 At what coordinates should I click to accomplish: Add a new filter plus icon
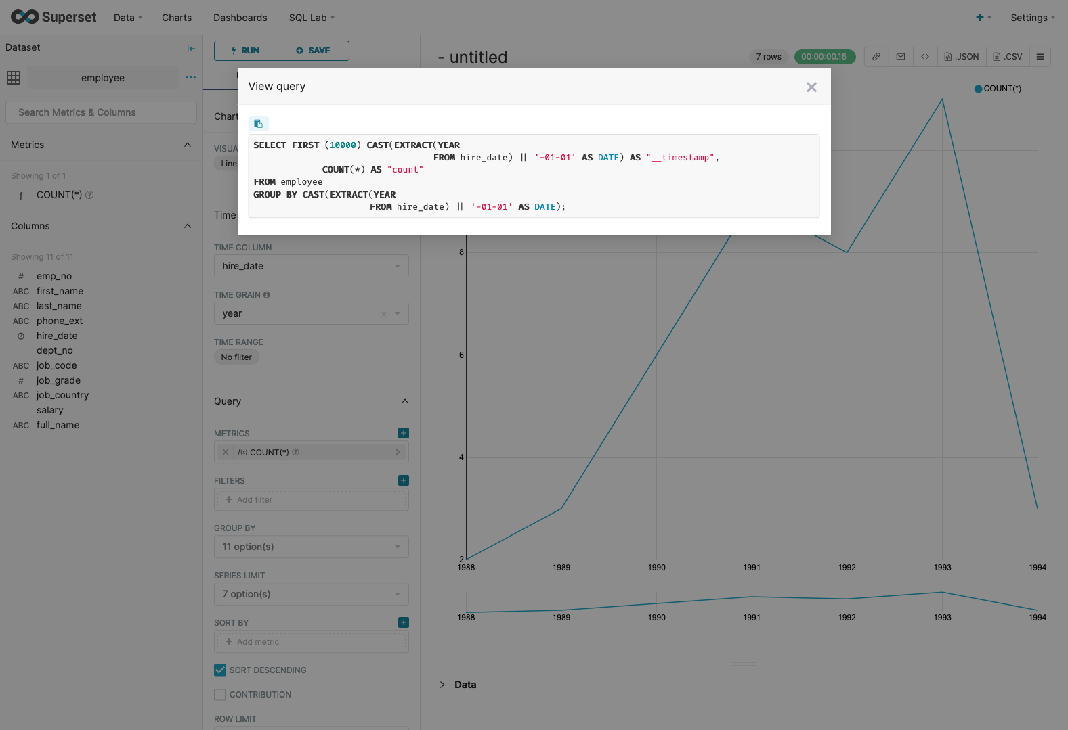click(404, 480)
